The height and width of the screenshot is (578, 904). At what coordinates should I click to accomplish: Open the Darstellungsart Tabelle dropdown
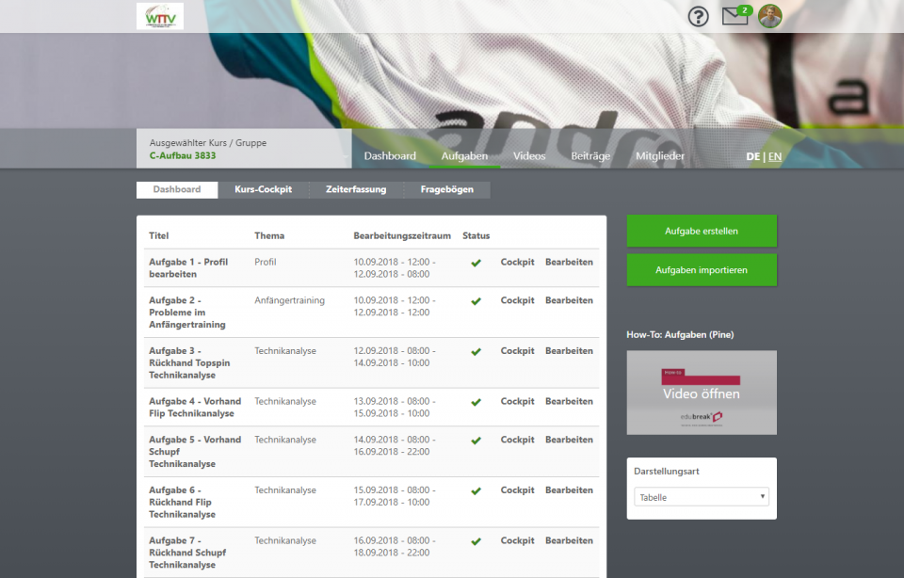point(702,497)
